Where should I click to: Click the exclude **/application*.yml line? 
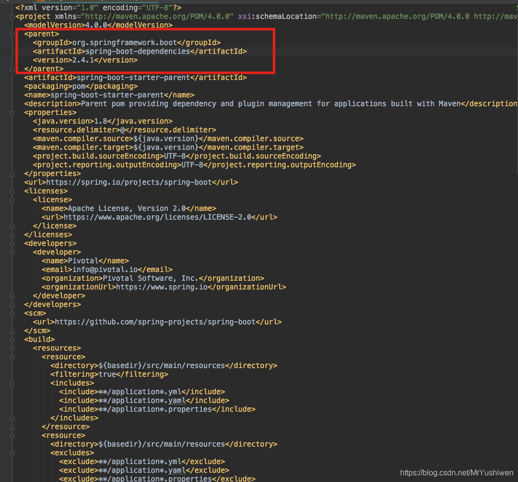click(x=142, y=462)
